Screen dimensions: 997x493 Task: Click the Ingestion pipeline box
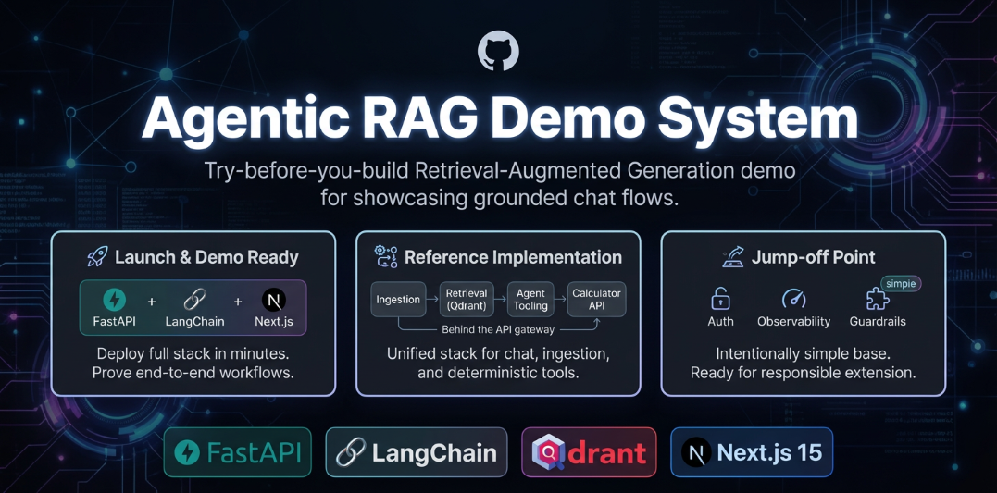click(x=398, y=300)
